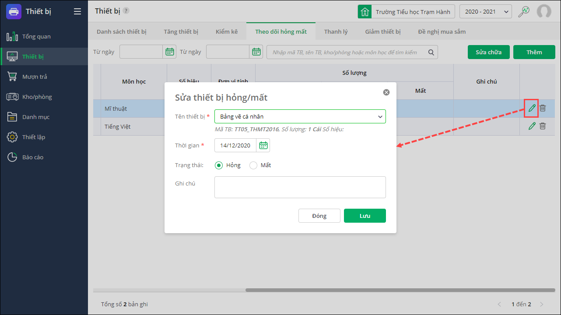Click the Môn học column header

134,82
